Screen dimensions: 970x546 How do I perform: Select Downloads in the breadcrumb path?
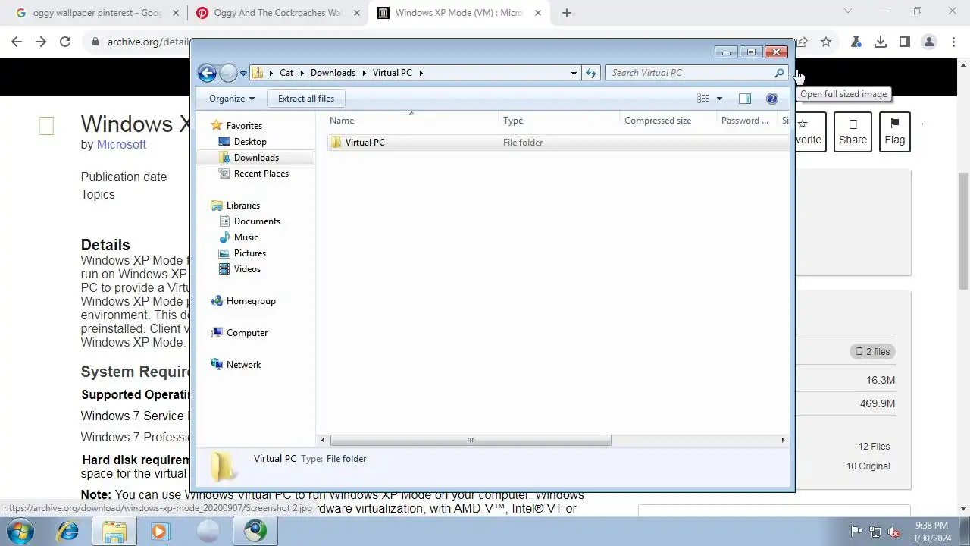[x=333, y=73]
